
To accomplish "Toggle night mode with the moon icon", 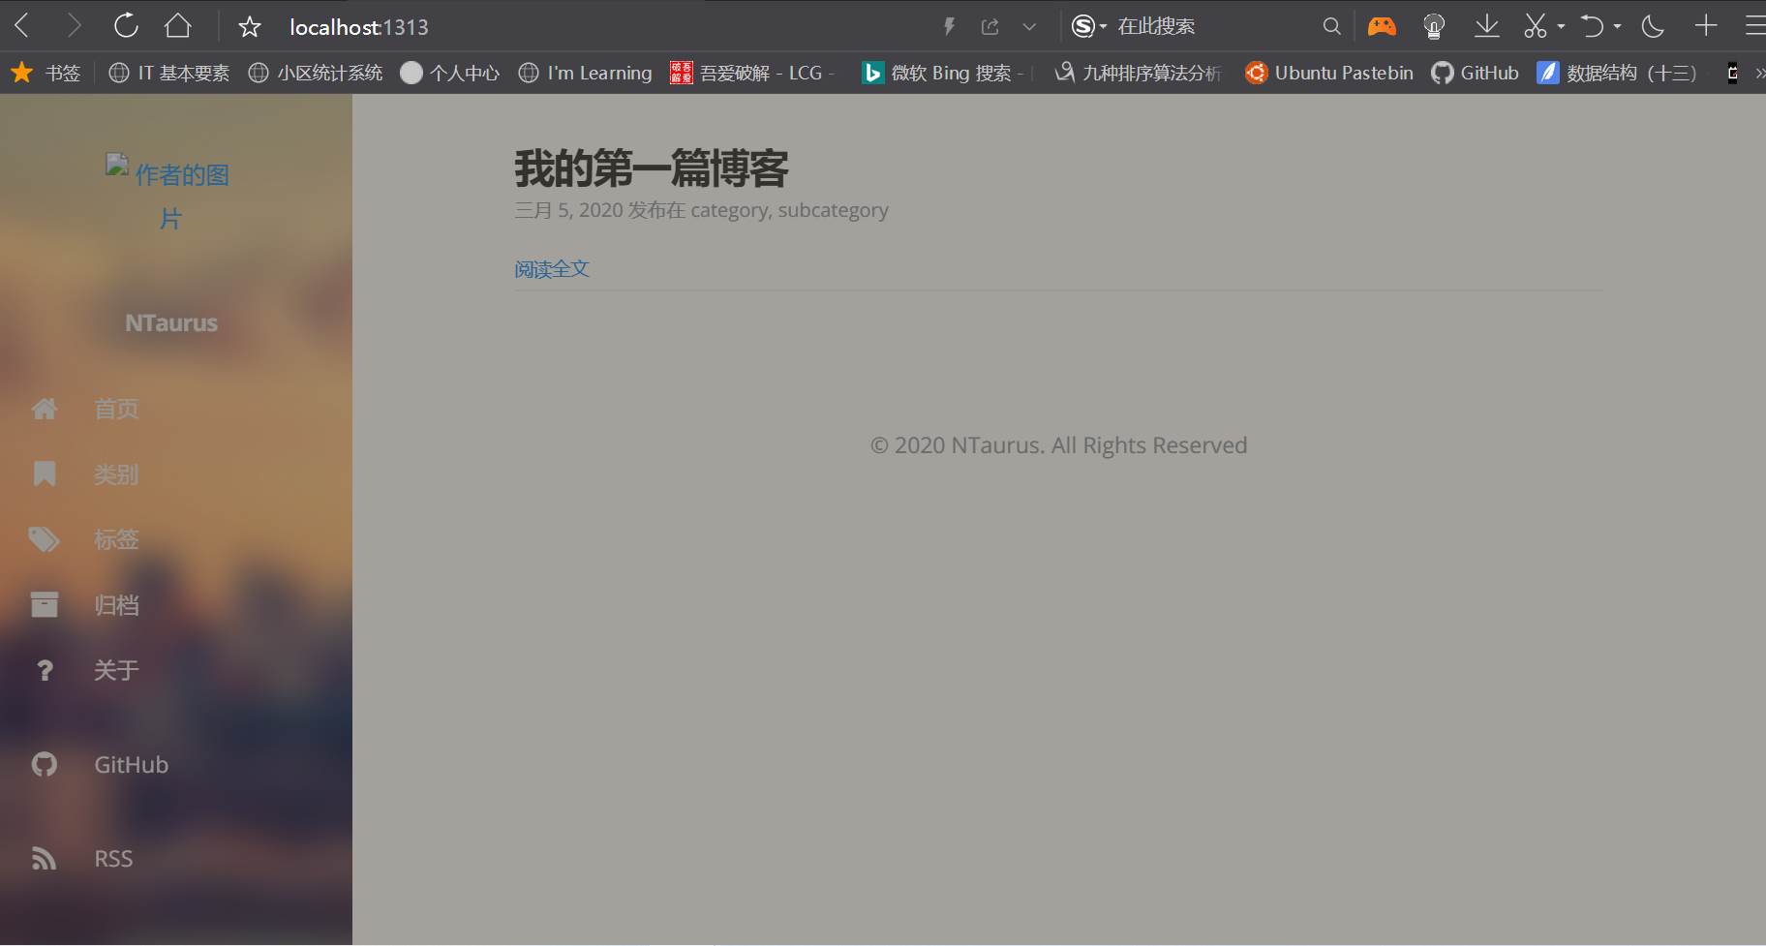I will tap(1653, 26).
